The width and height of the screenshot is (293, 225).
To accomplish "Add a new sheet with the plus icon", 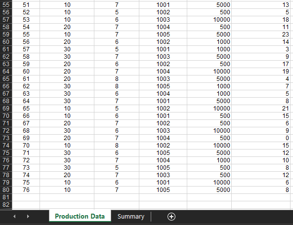I will [171, 217].
